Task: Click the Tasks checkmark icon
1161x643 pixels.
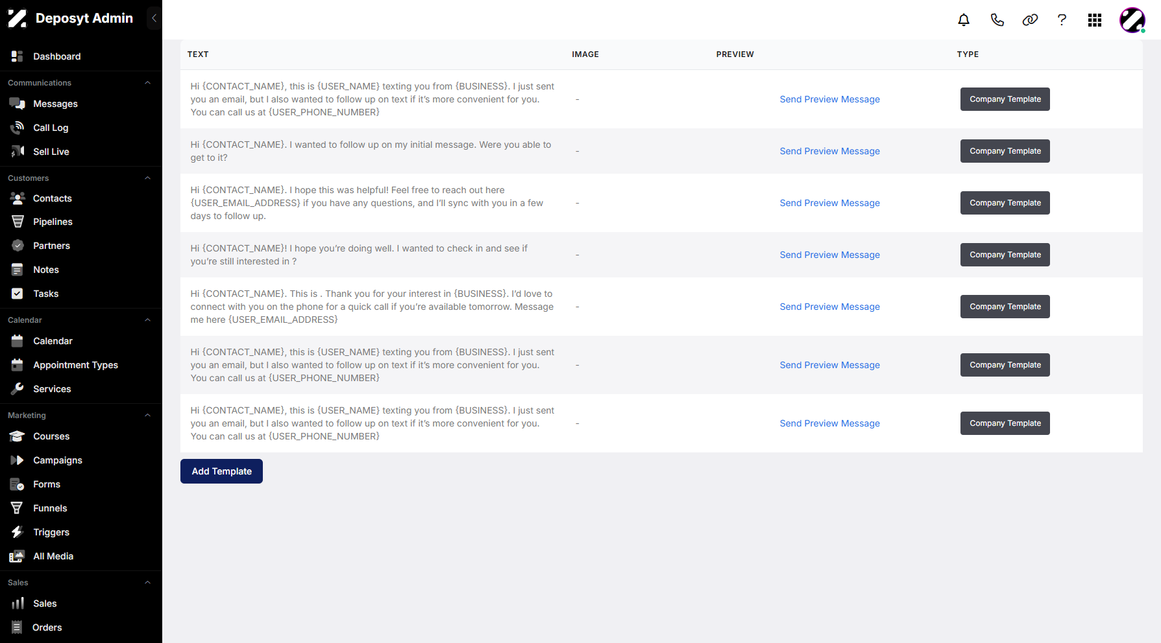Action: 18,294
